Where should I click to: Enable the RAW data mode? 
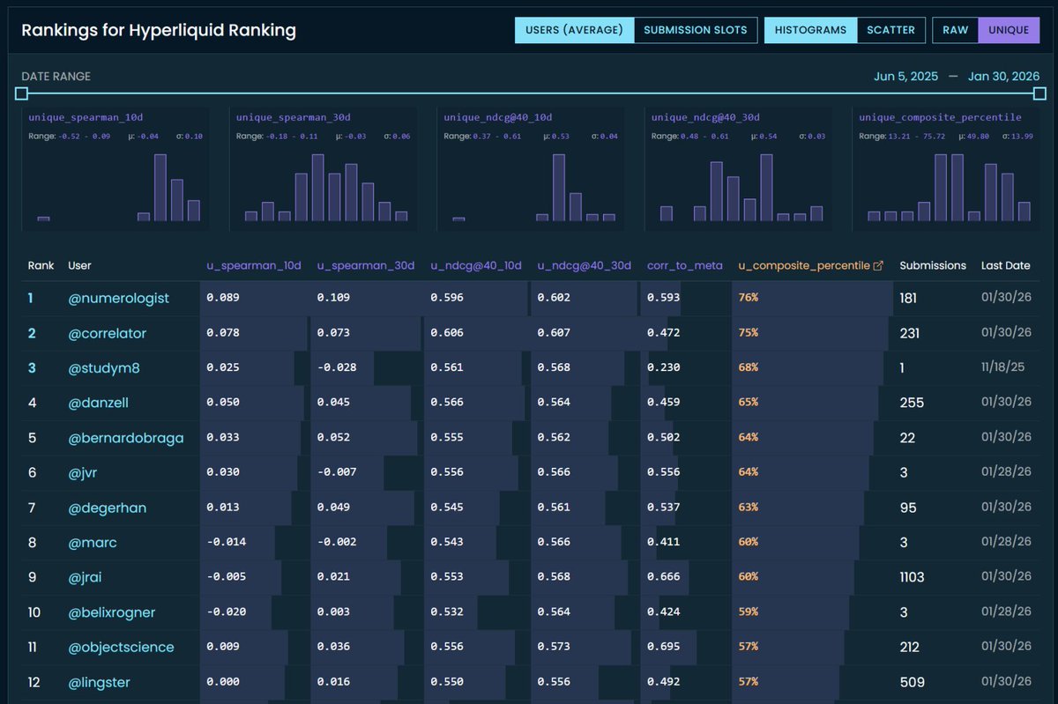tap(955, 29)
